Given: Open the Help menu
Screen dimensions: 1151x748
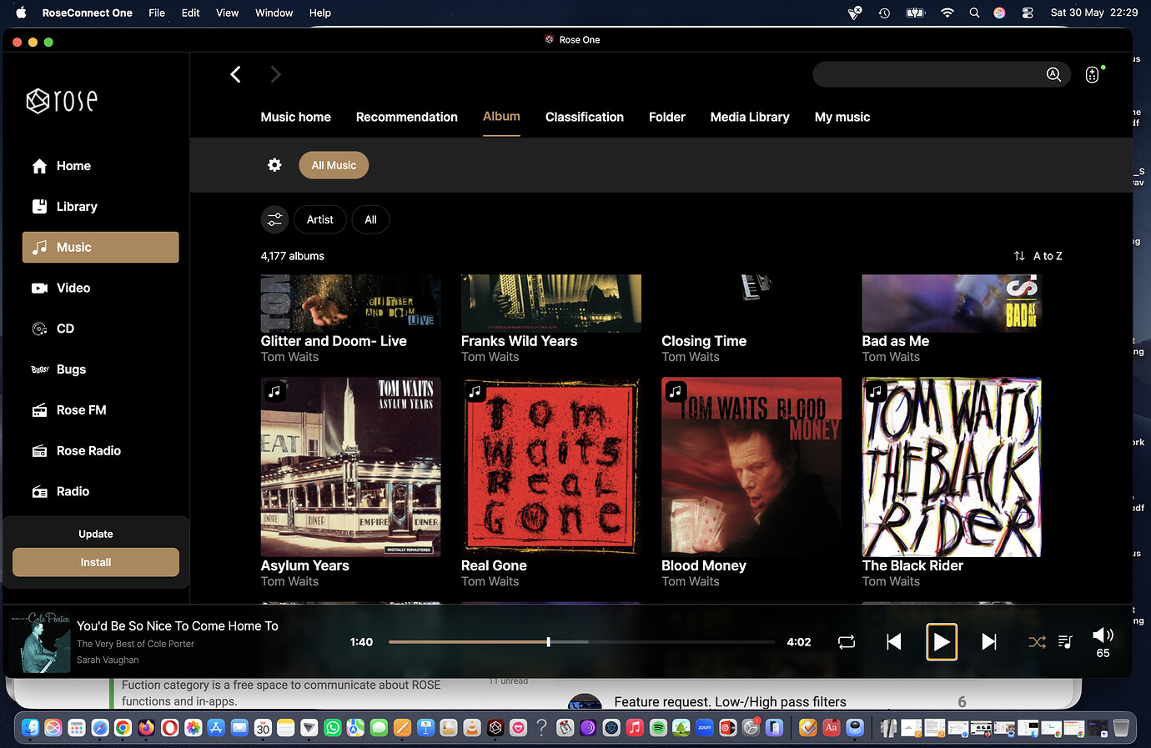Looking at the screenshot, I should 320,13.
